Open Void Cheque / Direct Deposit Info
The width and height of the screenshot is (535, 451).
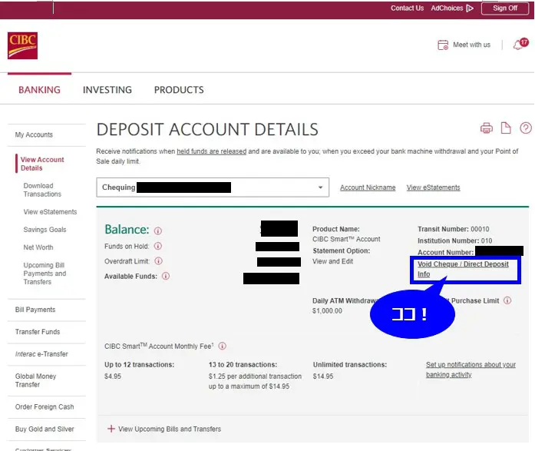[x=463, y=269]
